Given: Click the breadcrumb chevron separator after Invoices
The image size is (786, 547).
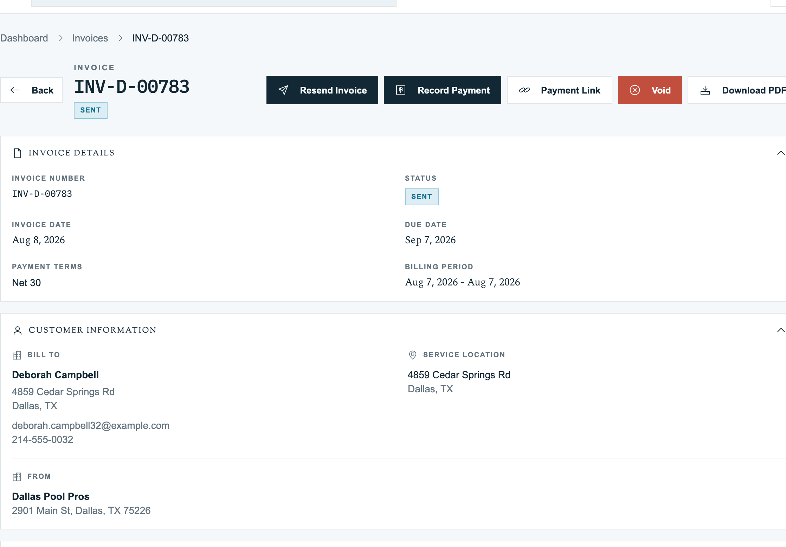Looking at the screenshot, I should 121,38.
